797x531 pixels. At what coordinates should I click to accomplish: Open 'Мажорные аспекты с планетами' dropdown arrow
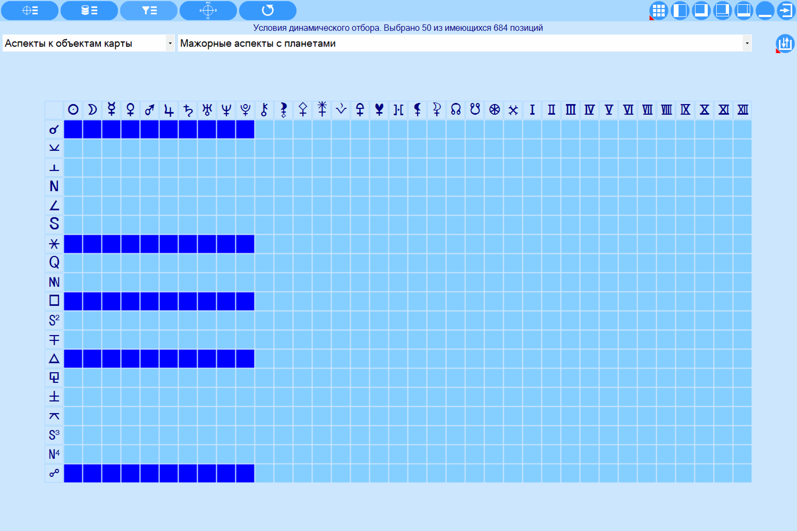point(747,43)
